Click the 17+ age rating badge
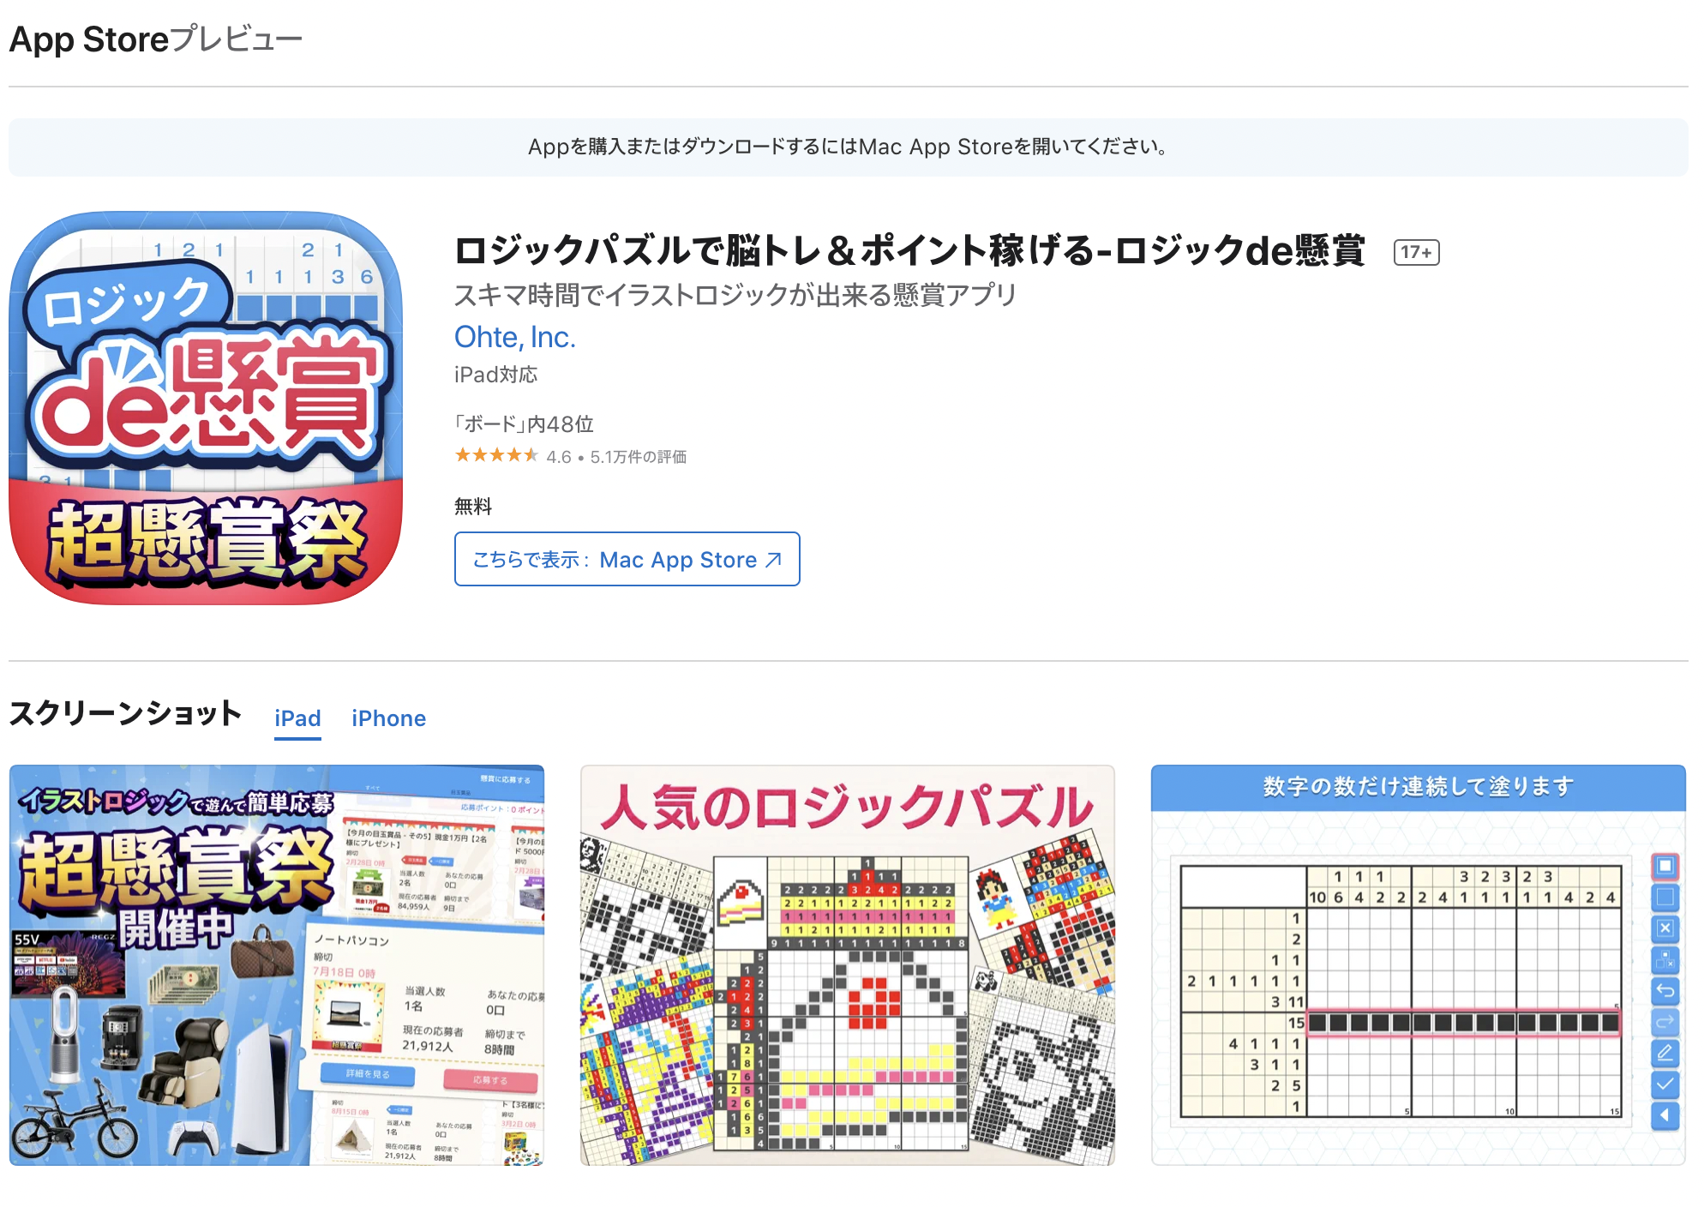 pyautogui.click(x=1416, y=252)
